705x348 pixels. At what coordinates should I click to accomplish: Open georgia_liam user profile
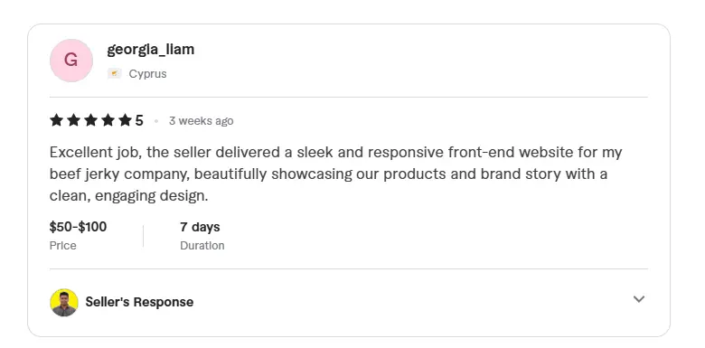click(x=151, y=50)
